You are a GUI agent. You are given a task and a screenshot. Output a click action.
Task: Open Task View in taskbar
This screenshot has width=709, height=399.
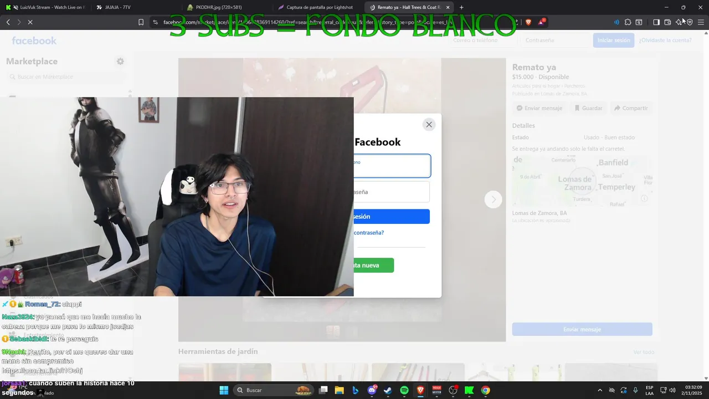point(323,390)
